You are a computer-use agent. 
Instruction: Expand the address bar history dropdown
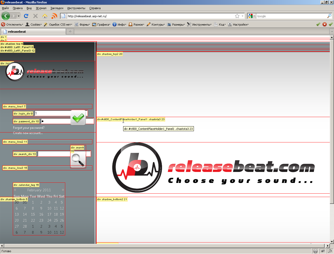[x=242, y=16]
